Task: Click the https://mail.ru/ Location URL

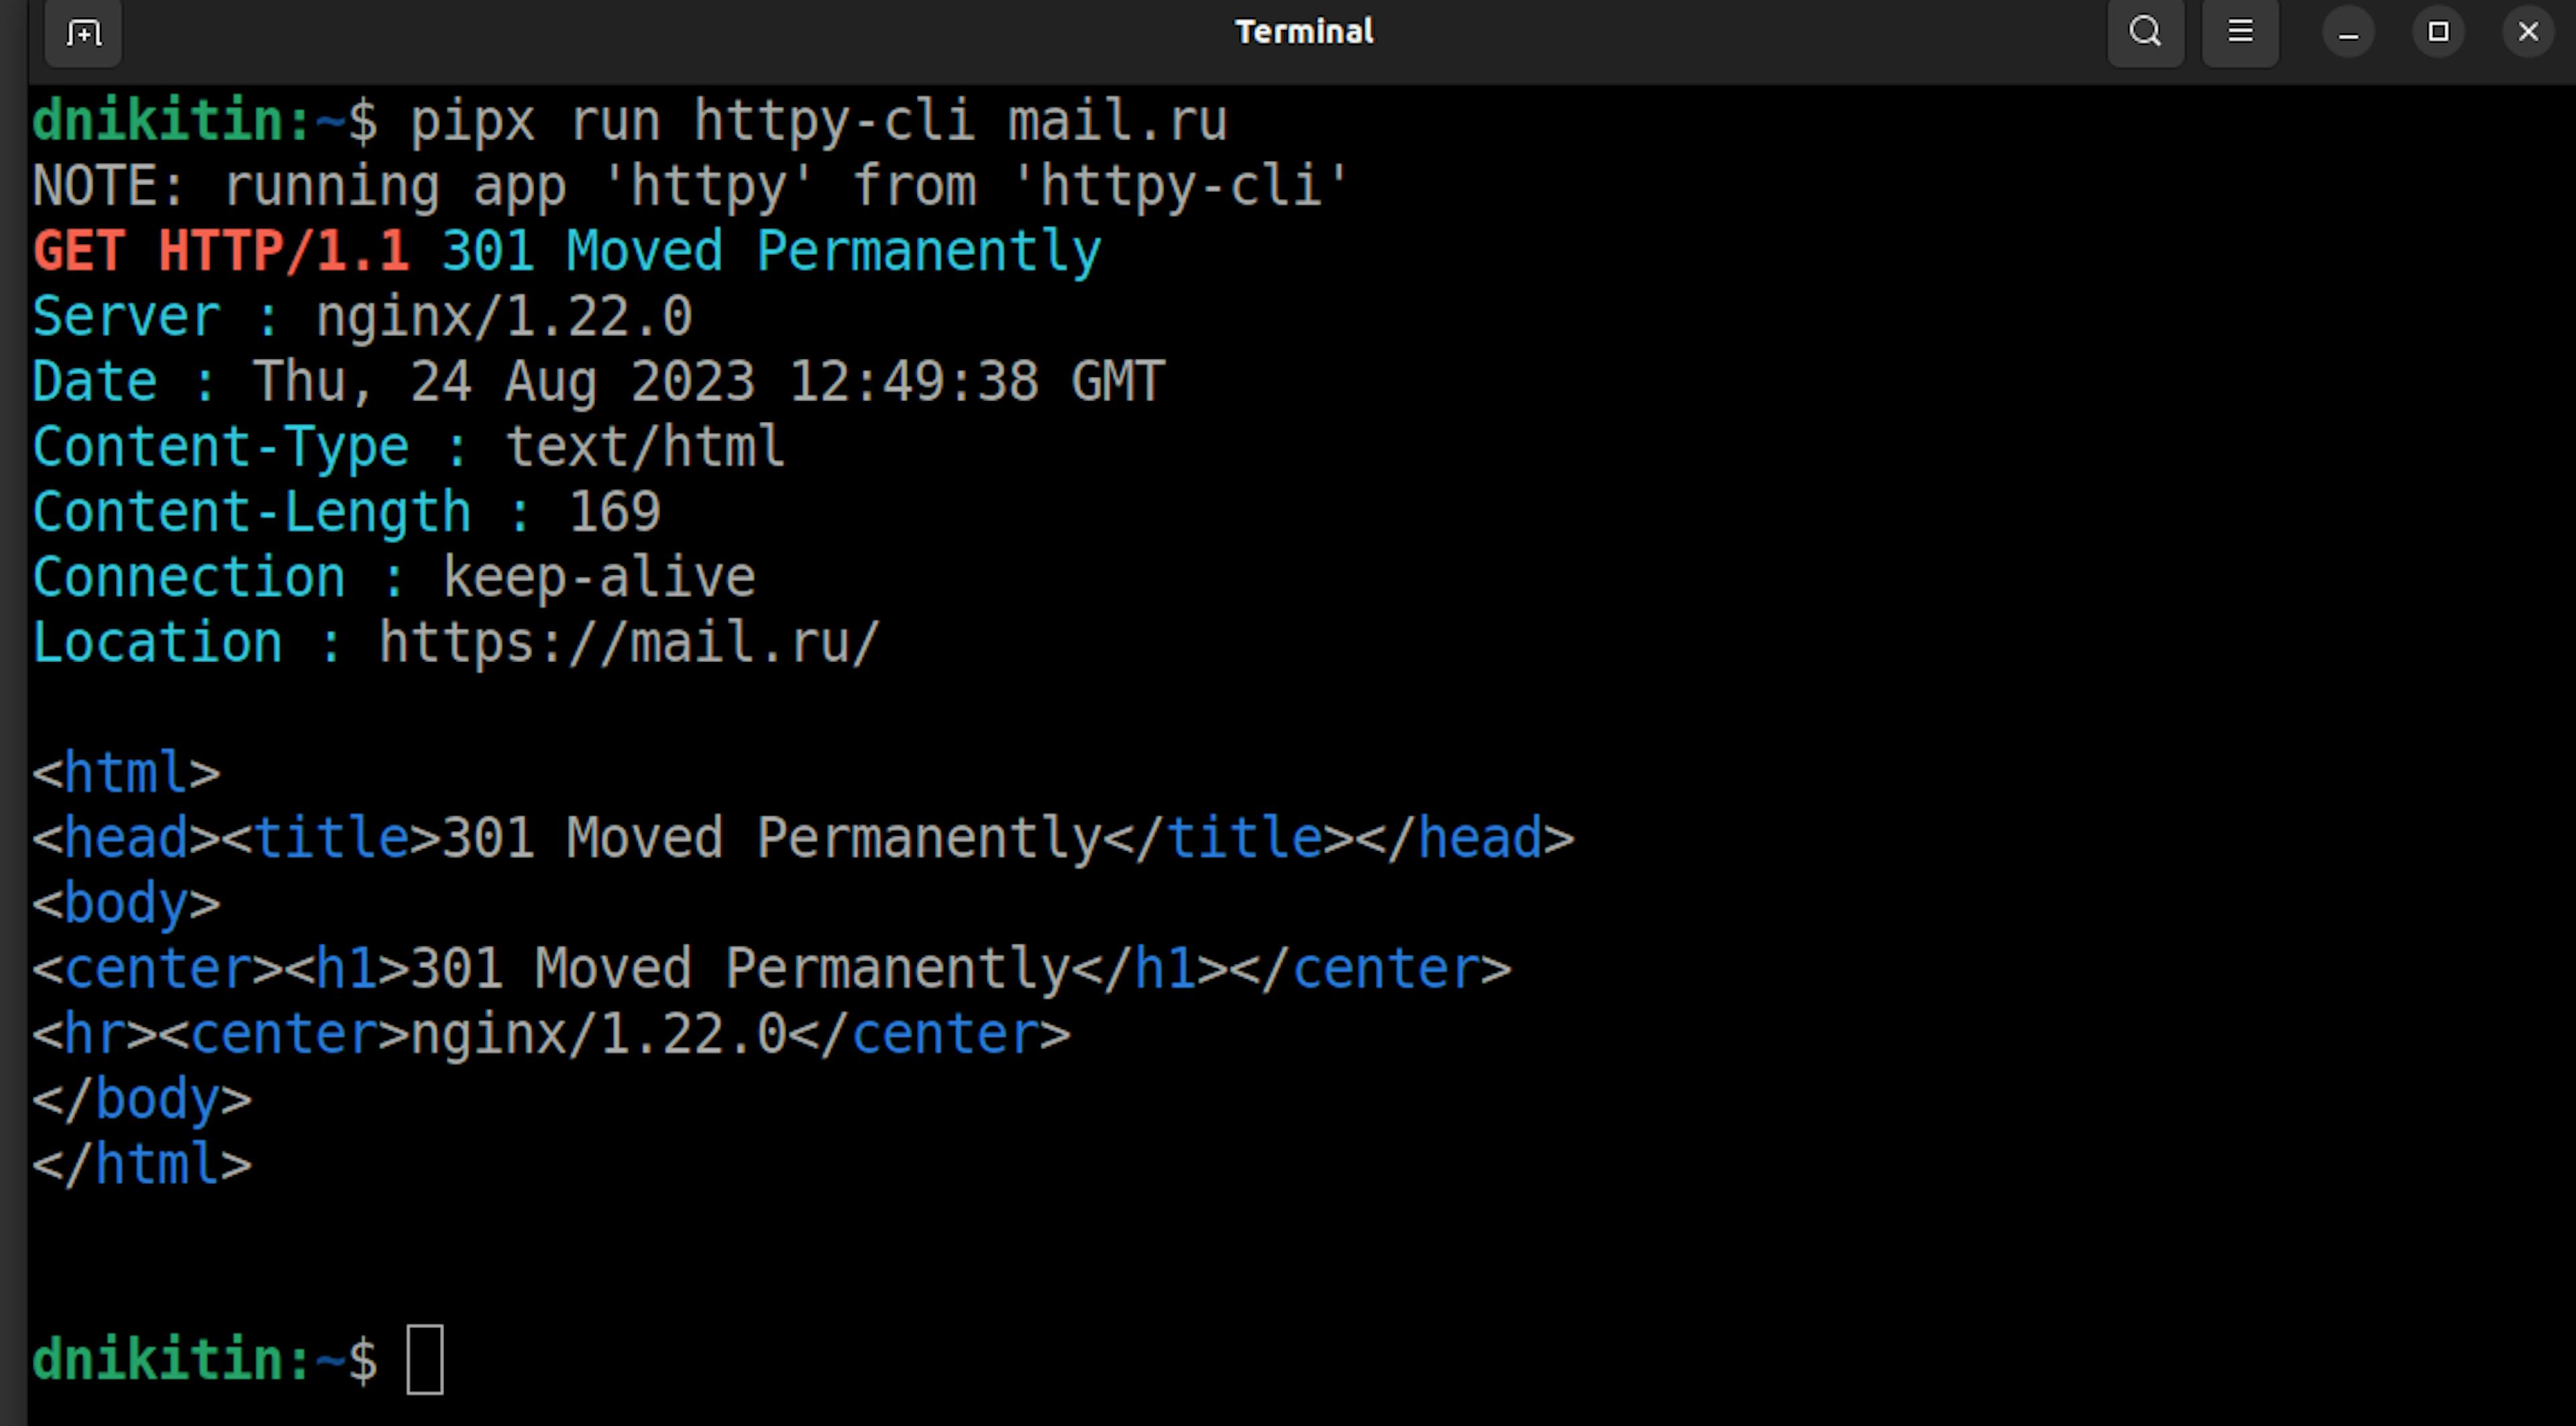Action: (x=629, y=642)
